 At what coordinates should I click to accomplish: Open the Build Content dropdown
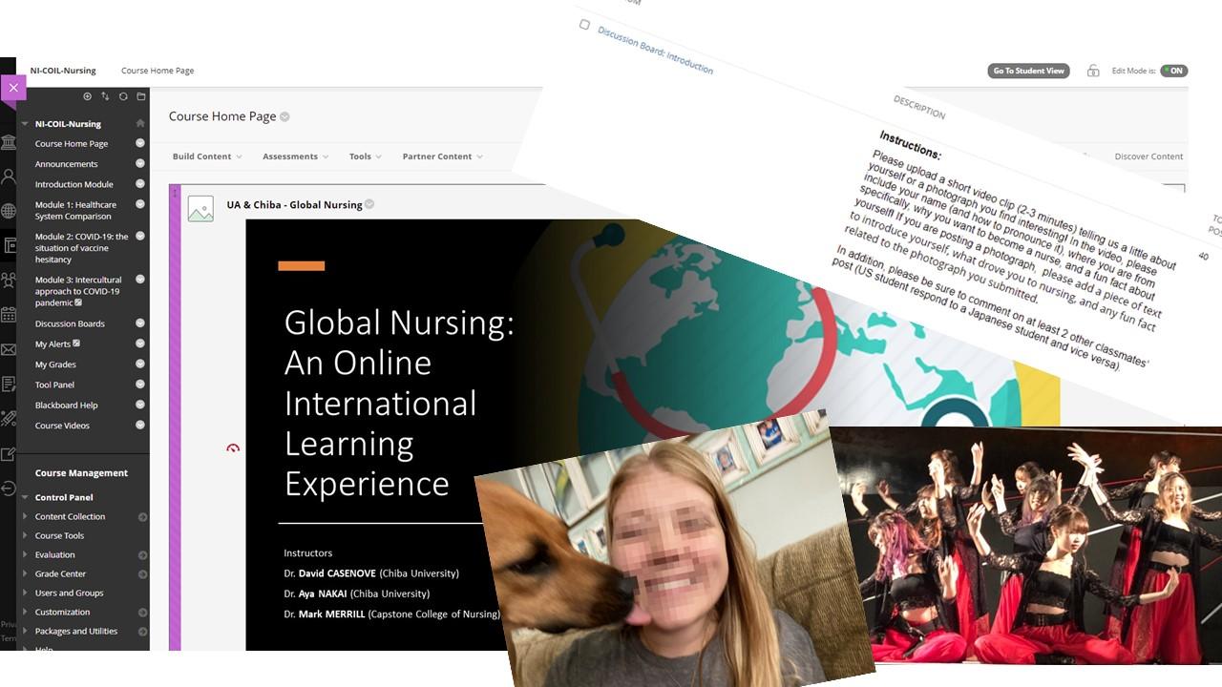pyautogui.click(x=207, y=156)
